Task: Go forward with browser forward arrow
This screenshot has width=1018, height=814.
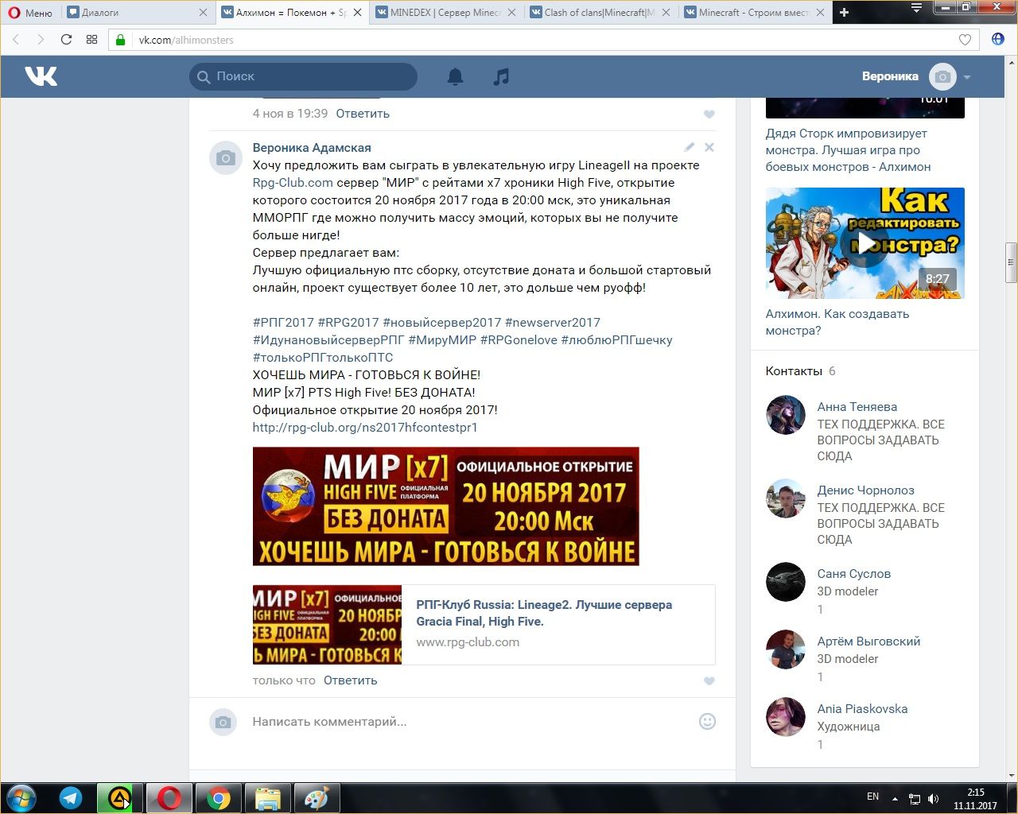Action: (41, 40)
